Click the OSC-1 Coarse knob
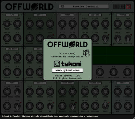The image size is (135, 119). pos(30,38)
